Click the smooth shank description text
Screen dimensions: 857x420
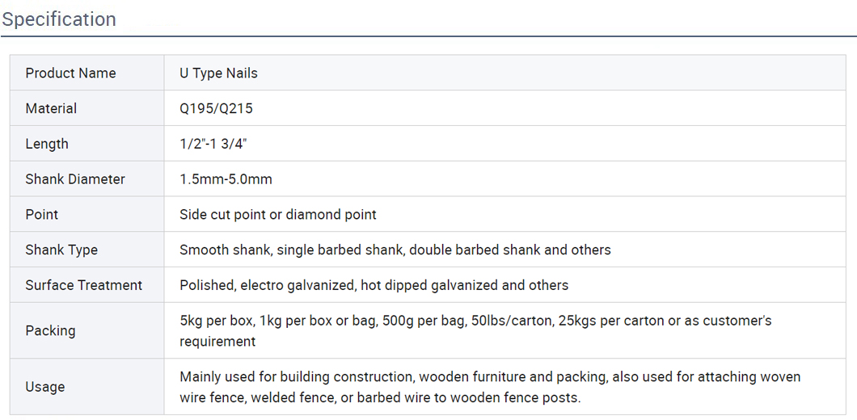(395, 250)
